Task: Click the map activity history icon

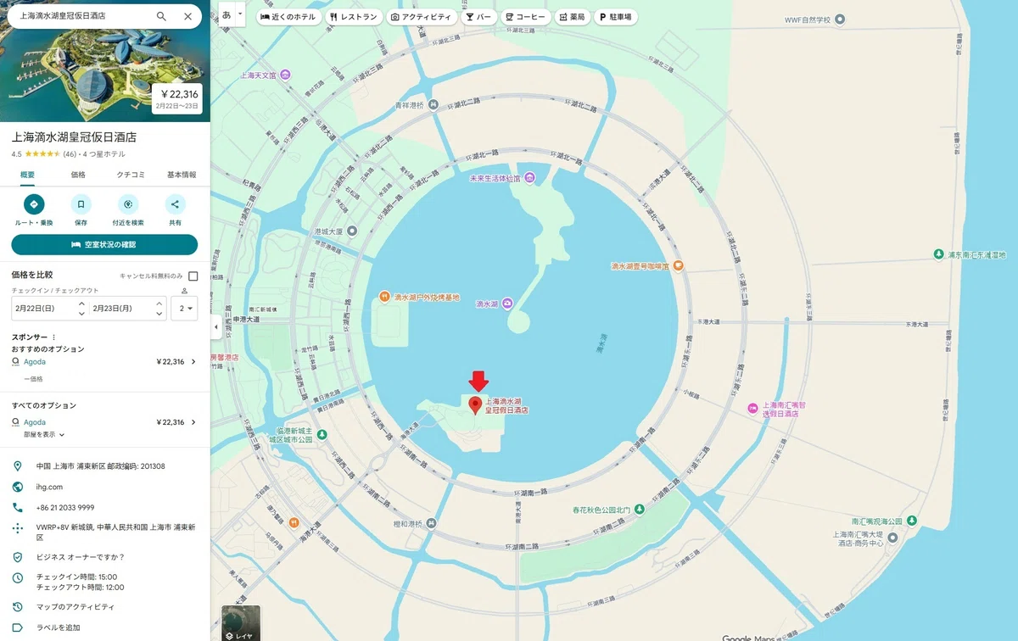Action: coord(17,607)
